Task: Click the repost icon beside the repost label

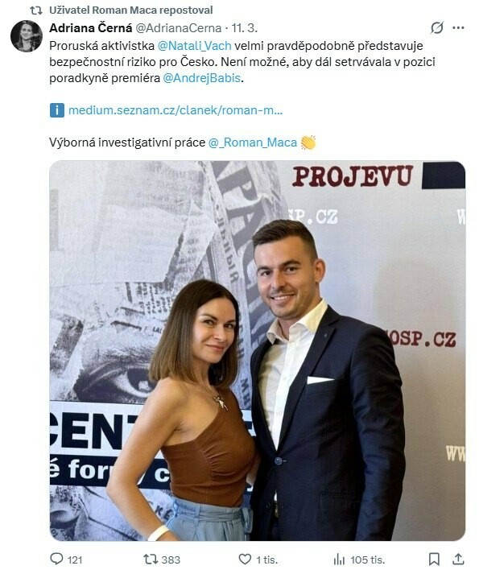Action: (36, 10)
